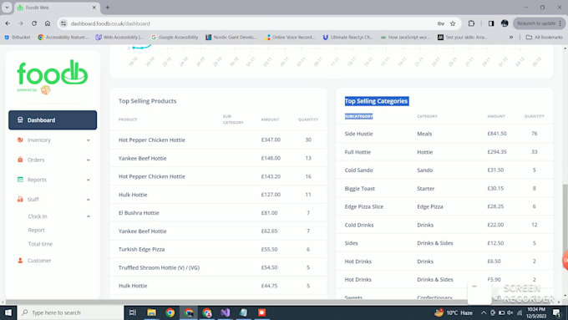Screen dimensions: 568x320
Task: Show hidden system tray icons
Action: [484, 312]
